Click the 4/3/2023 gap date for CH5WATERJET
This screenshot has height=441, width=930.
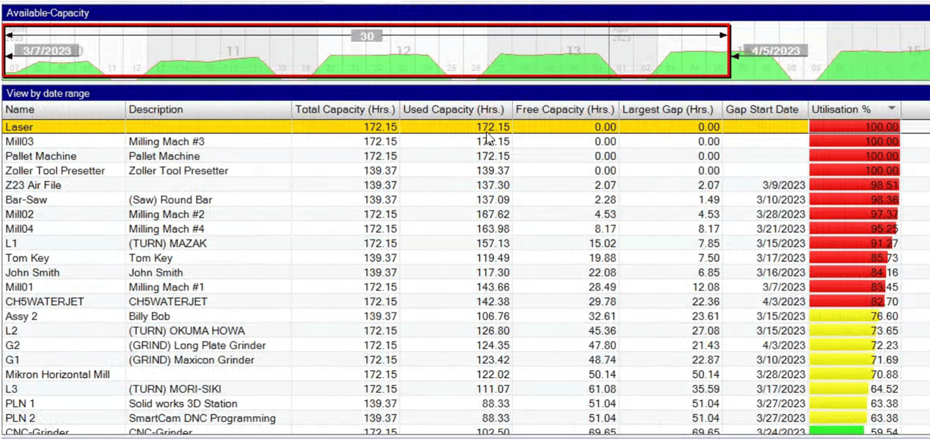click(x=784, y=302)
